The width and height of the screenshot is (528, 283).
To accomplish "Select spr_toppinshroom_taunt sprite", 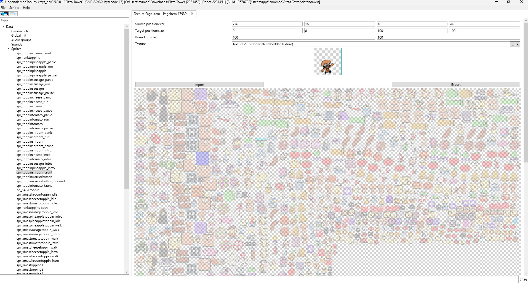I will tap(34, 172).
